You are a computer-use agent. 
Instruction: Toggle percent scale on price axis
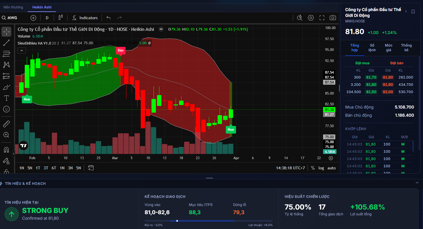tap(313, 168)
